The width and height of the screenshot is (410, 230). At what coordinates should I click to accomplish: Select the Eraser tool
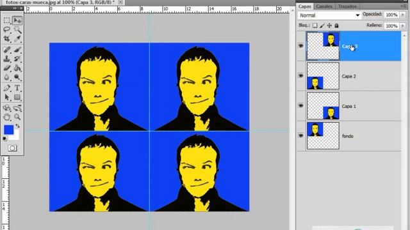pyautogui.click(x=7, y=68)
